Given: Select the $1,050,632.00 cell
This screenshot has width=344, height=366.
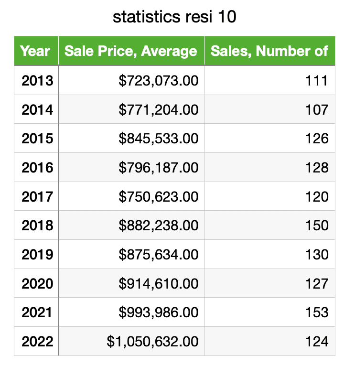Looking at the screenshot, I should (152, 341).
